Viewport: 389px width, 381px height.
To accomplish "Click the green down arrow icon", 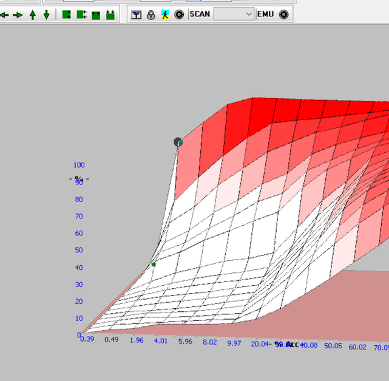I will [46, 15].
